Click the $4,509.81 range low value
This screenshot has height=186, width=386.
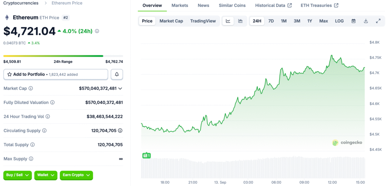click(12, 62)
